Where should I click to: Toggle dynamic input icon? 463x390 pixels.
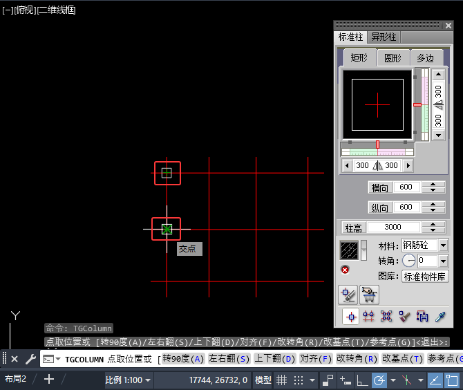pos(346,380)
